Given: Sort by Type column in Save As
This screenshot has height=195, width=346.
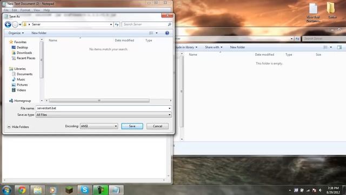Looking at the screenshot, I should point(149,40).
